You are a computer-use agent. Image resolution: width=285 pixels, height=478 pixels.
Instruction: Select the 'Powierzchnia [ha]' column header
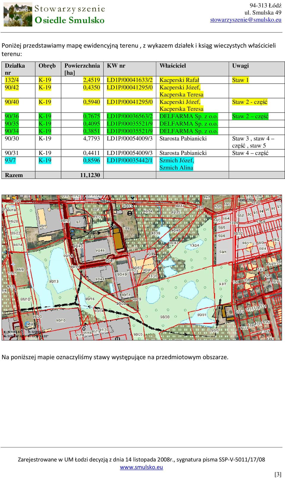click(82, 69)
